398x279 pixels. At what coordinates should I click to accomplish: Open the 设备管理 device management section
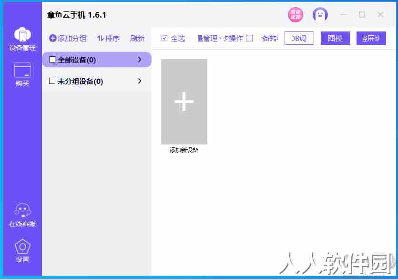pos(22,39)
